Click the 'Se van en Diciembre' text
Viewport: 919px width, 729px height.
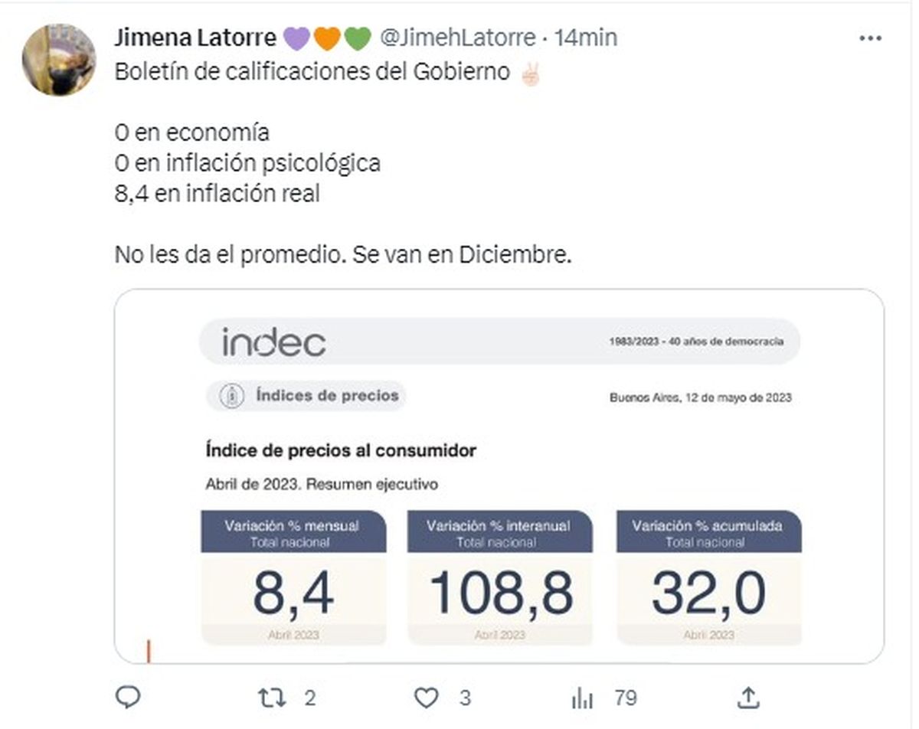coord(463,255)
